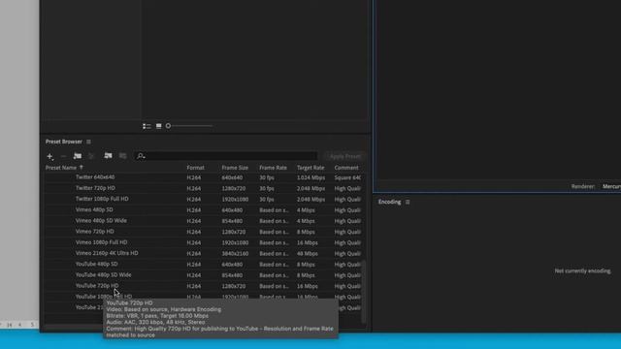
Task: Select the Preset Browser tab
Action: [x=63, y=142]
